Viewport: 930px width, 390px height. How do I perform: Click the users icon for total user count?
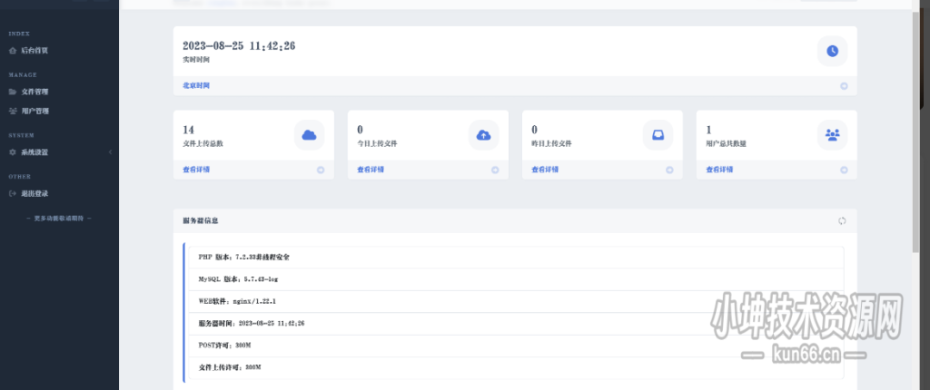click(x=832, y=135)
